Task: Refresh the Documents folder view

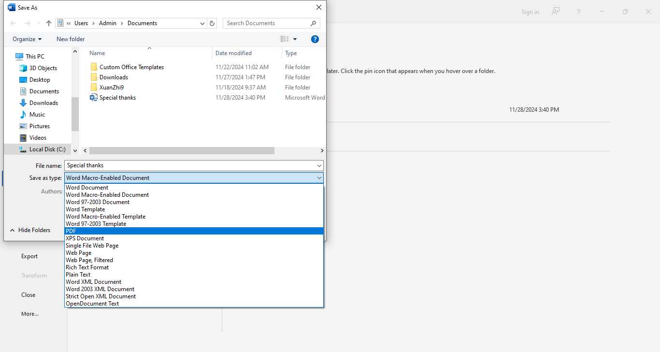Action: 212,23
